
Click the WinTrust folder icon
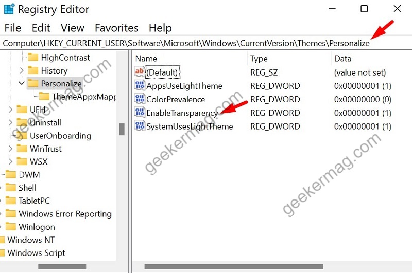pos(22,149)
